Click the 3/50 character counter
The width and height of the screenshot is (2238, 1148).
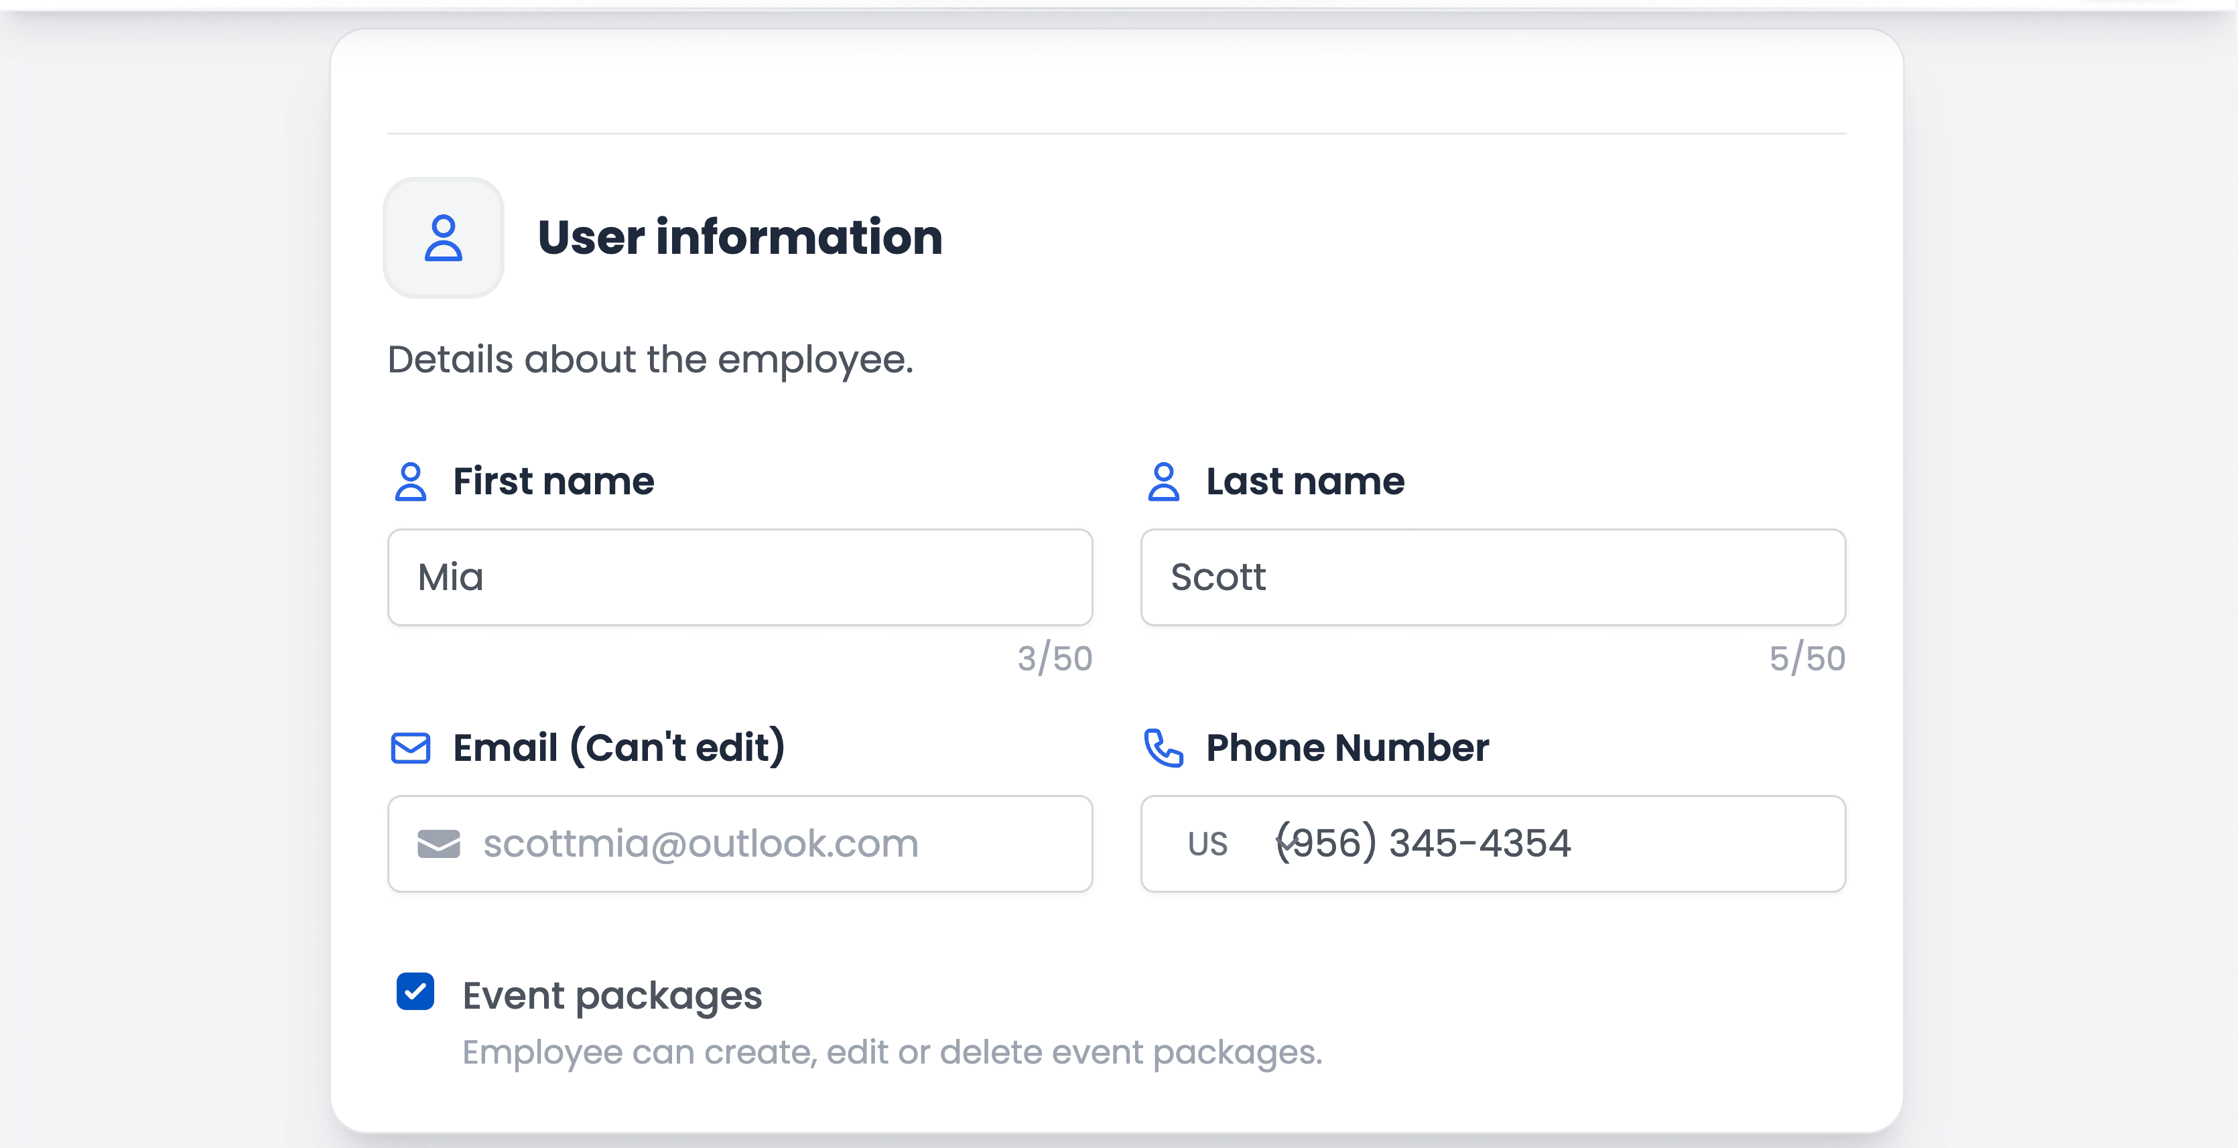(1055, 658)
